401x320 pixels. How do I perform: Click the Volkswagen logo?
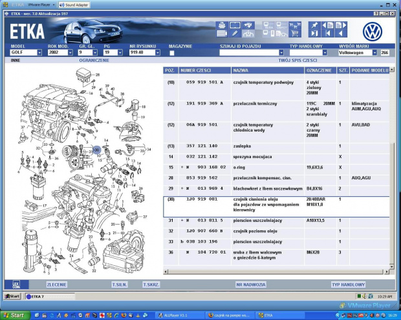pos(373,32)
